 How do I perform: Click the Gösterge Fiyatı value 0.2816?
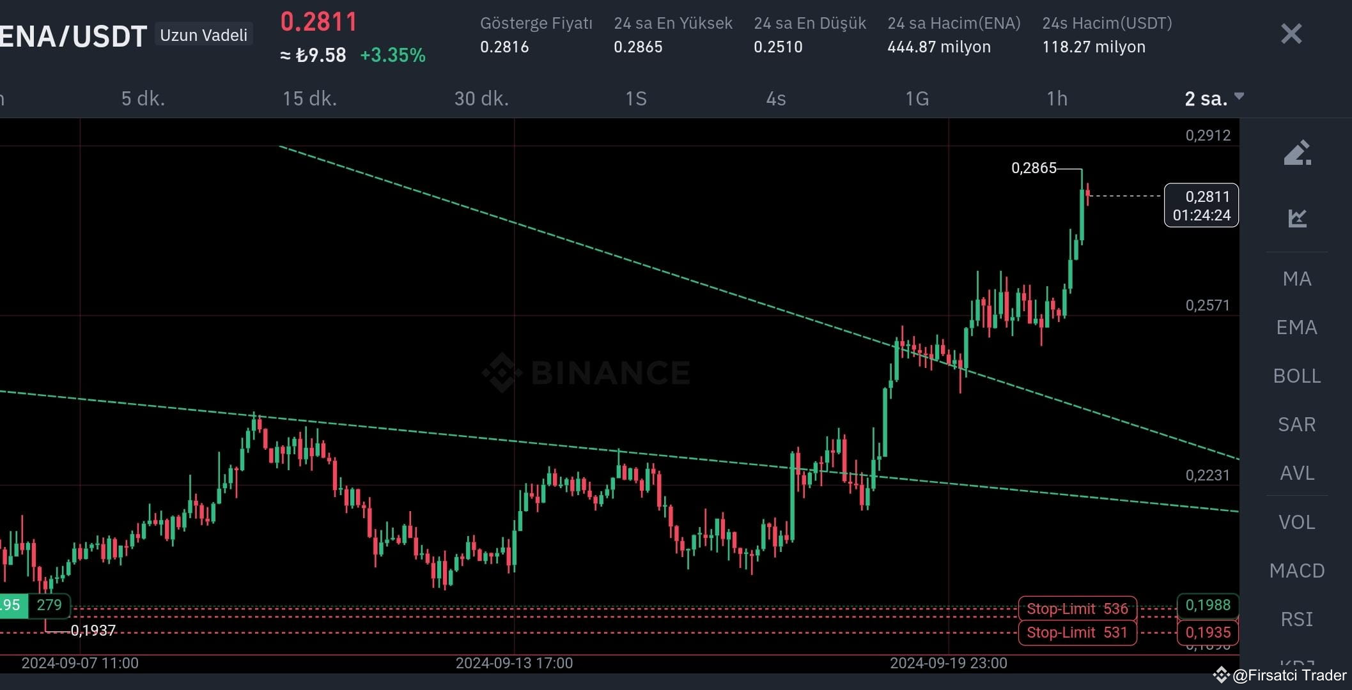coord(504,47)
